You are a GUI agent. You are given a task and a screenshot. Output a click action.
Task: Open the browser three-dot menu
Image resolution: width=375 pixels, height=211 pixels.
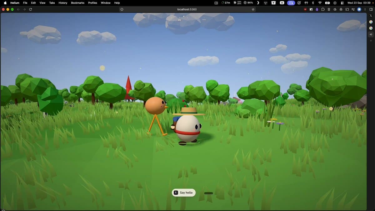click(365, 9)
